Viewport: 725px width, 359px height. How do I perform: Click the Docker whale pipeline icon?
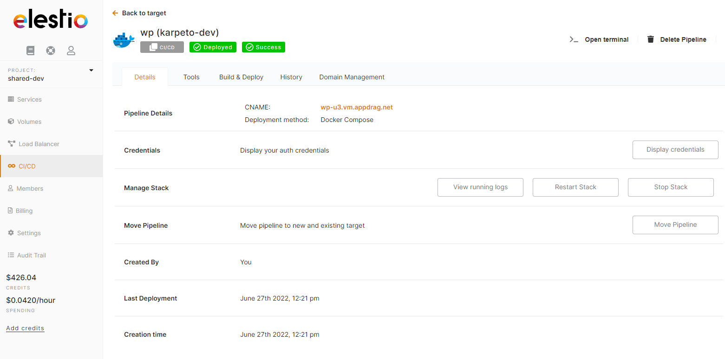tap(124, 40)
